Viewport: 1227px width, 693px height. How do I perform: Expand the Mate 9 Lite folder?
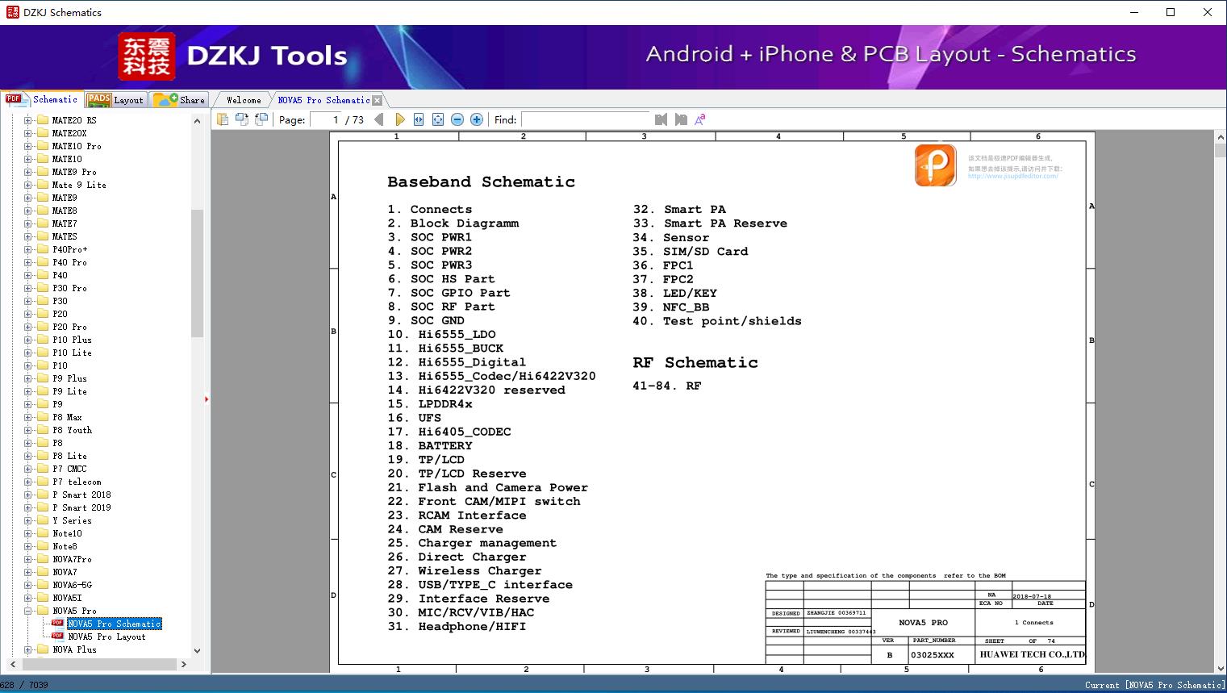click(28, 185)
